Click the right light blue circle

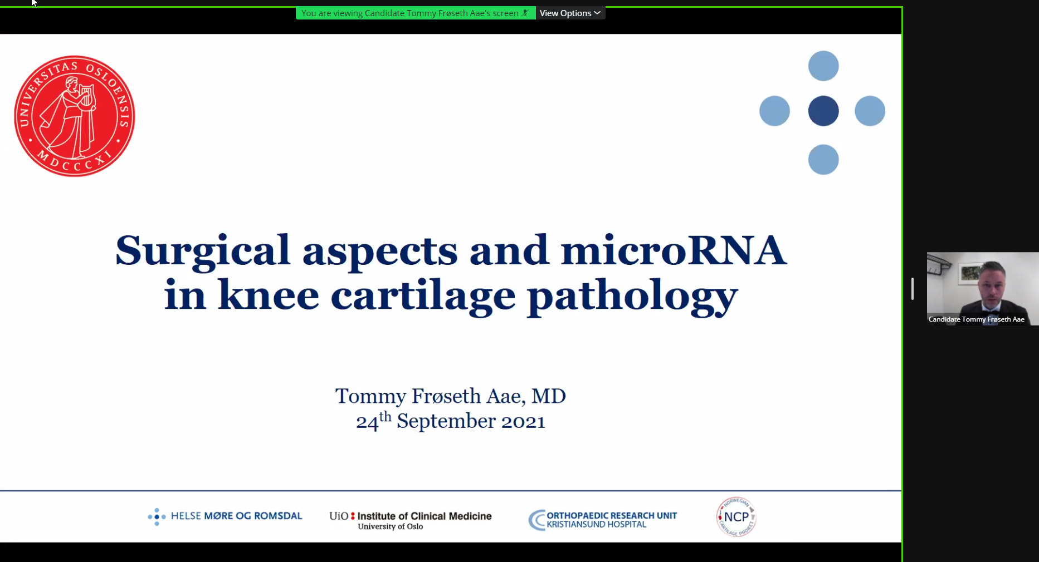(870, 111)
